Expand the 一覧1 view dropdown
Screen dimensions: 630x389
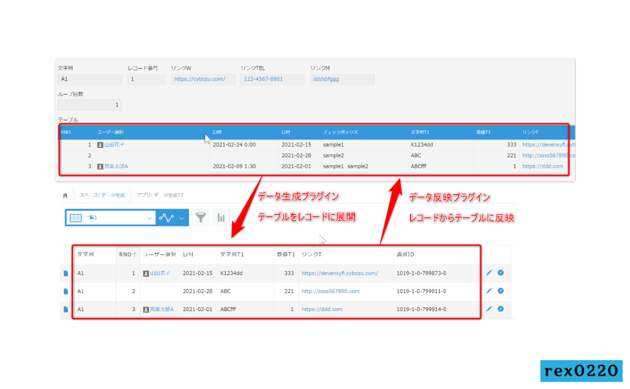pos(150,218)
